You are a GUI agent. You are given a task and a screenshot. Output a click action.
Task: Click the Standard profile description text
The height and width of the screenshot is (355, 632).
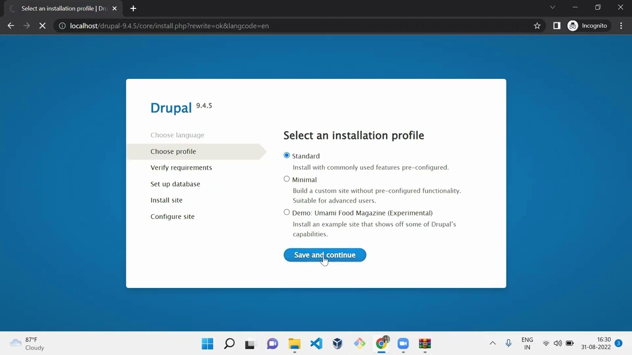371,168
